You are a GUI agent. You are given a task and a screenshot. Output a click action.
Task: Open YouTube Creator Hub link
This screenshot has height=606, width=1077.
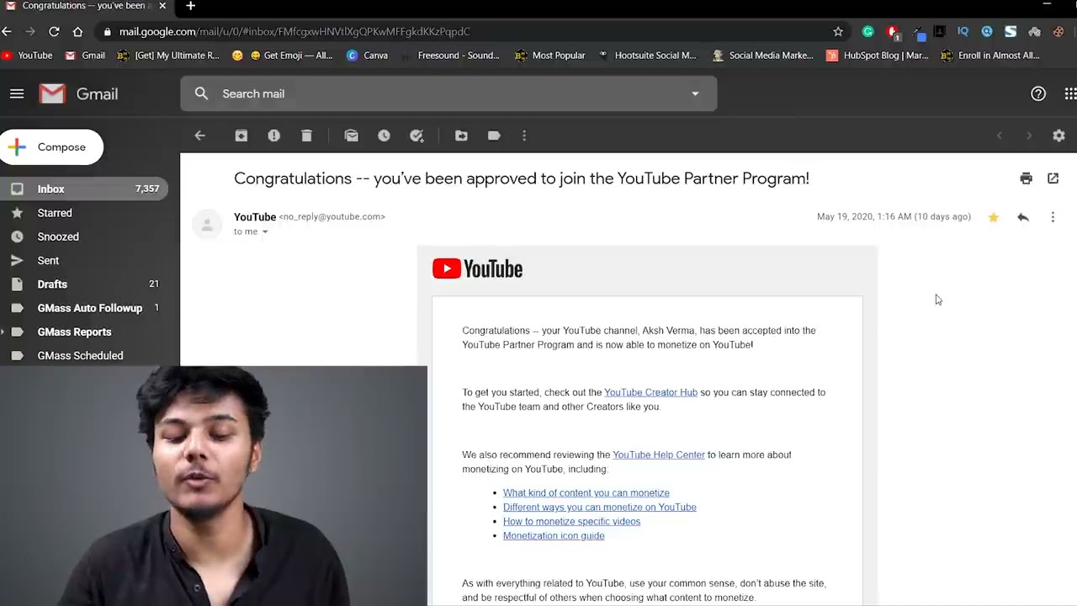[x=650, y=392]
